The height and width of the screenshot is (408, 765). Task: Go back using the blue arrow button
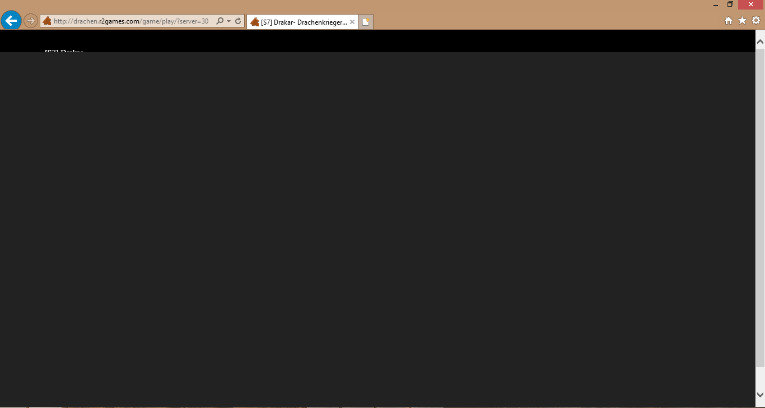pyautogui.click(x=11, y=21)
